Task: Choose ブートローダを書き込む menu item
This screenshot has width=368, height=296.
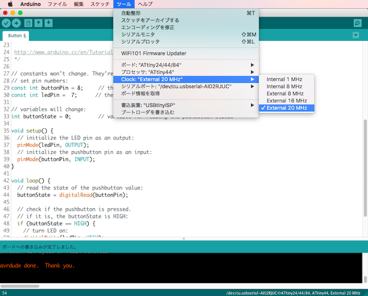Action: (186, 112)
